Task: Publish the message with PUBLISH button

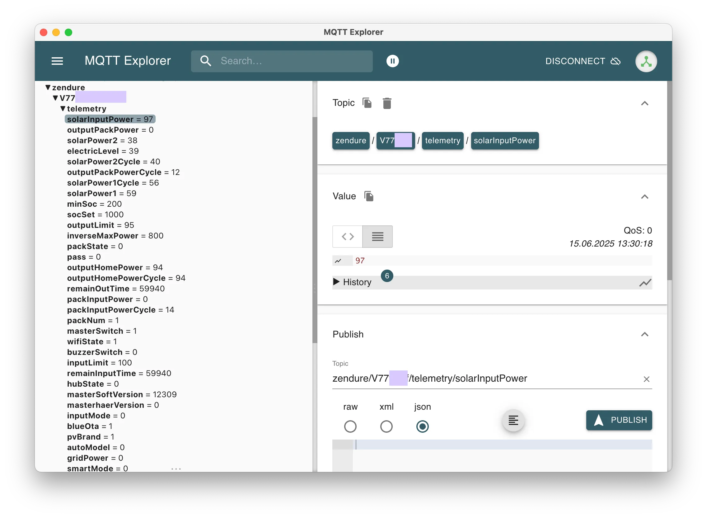Action: 619,420
